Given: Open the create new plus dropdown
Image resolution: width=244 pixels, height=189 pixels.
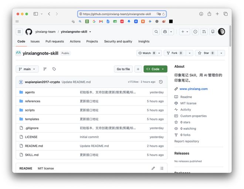Looking at the screenshot, I should click(x=184, y=32).
